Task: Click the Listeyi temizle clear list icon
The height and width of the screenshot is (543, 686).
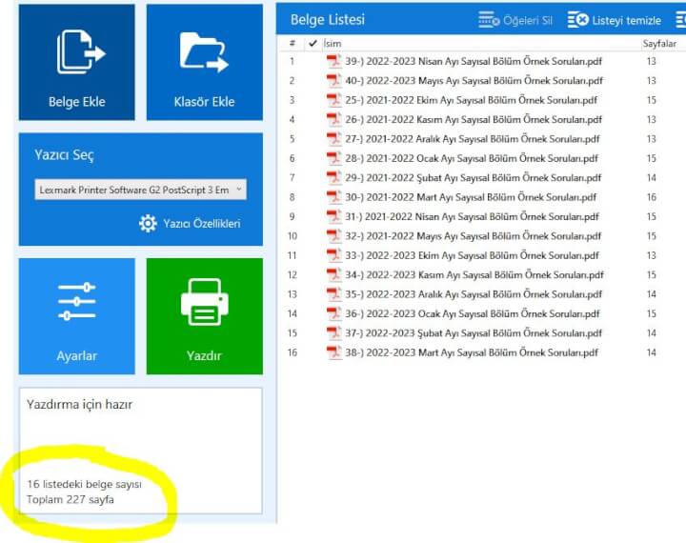Action: (578, 20)
